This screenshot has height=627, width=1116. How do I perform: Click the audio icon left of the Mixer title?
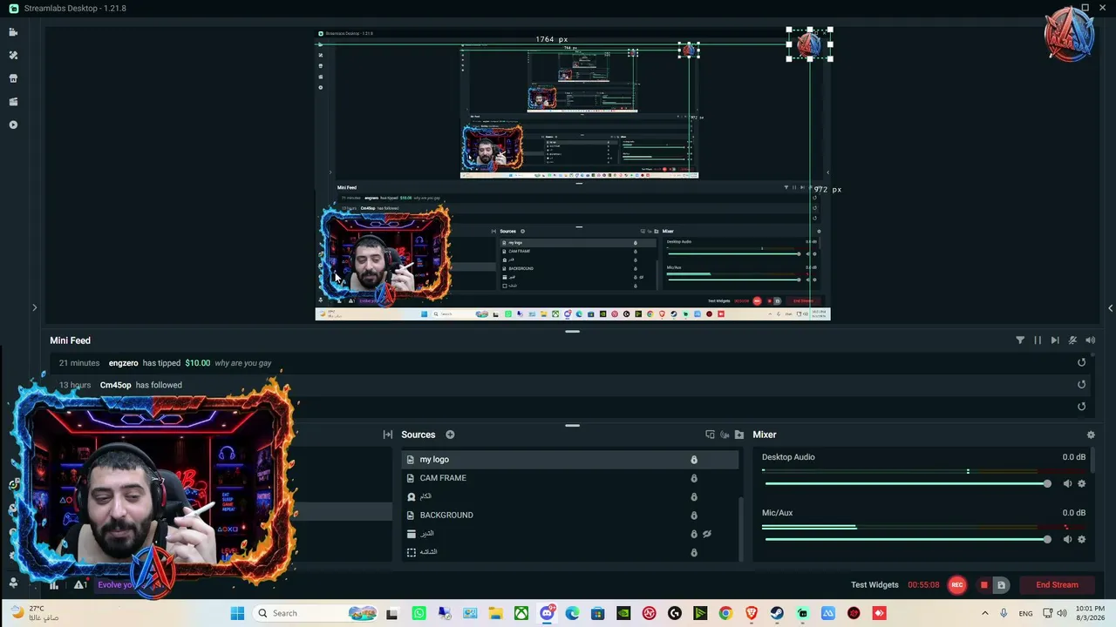[x=725, y=435]
